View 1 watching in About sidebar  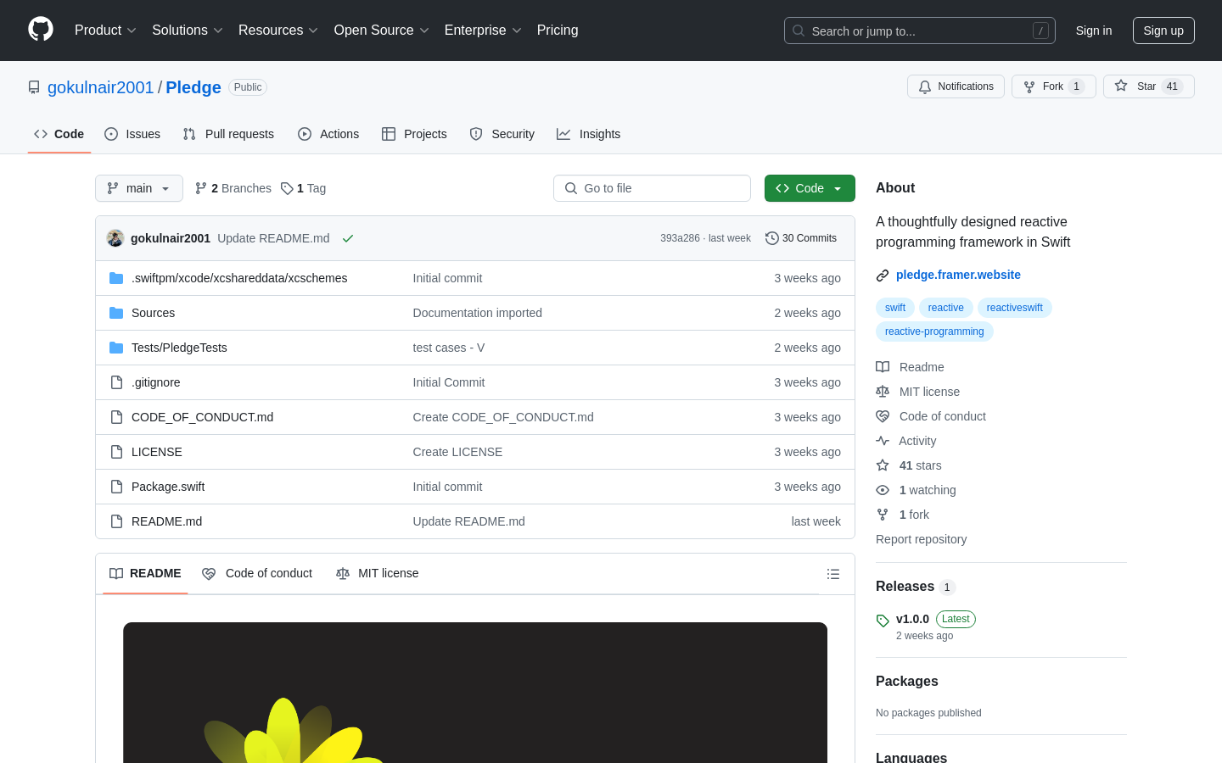coord(916,490)
